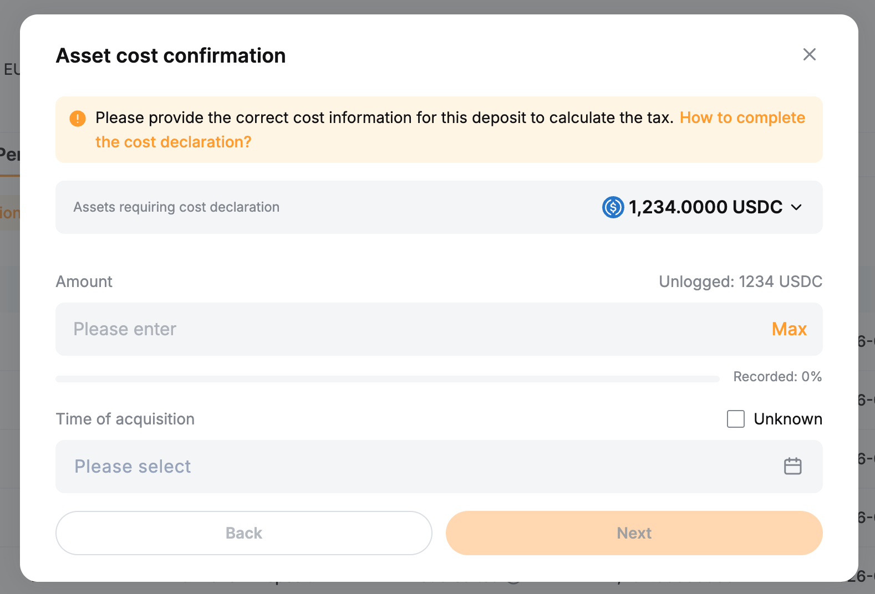Click the Time of acquisition label
Screen dimensions: 875x594
pyautogui.click(x=125, y=419)
